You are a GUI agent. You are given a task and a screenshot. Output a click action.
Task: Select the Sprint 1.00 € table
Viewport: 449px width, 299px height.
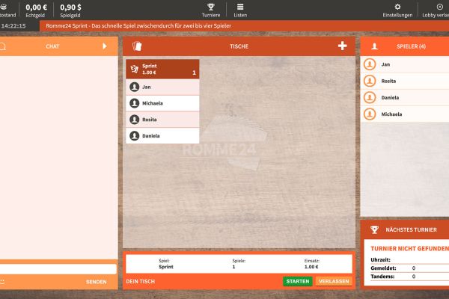(162, 70)
